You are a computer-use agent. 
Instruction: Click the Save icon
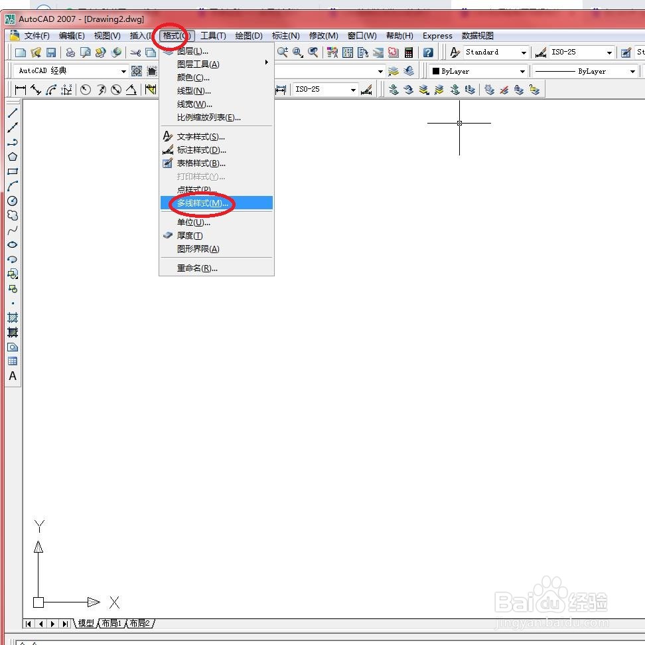51,52
